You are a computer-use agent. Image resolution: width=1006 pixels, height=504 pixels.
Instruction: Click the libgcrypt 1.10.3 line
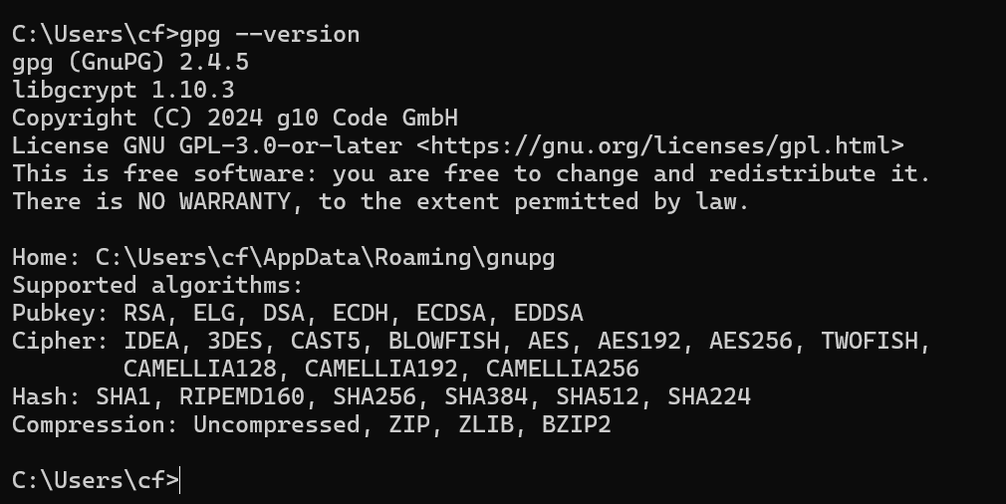[124, 91]
